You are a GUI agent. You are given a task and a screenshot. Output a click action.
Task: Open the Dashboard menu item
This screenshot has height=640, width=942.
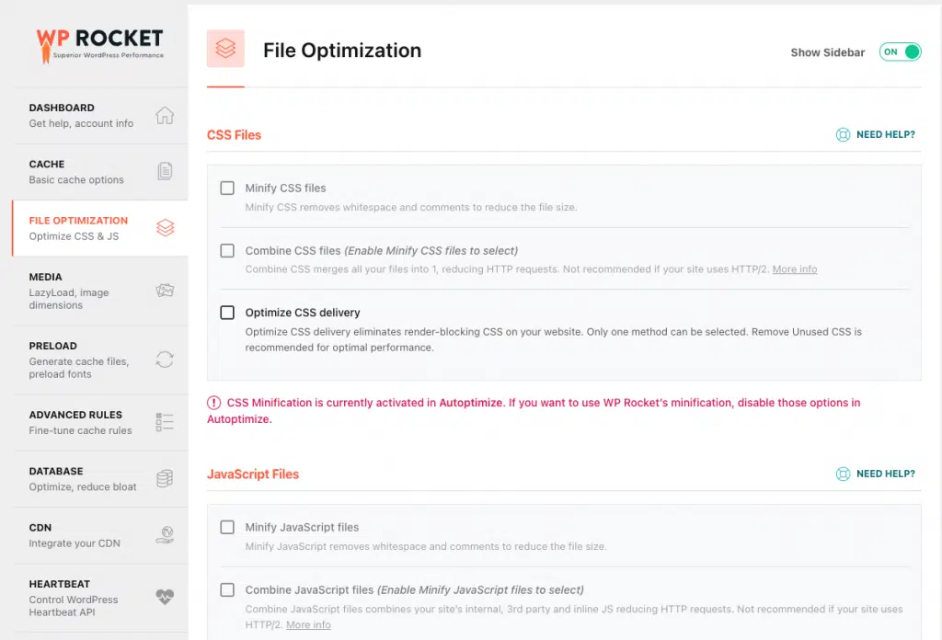tap(99, 115)
